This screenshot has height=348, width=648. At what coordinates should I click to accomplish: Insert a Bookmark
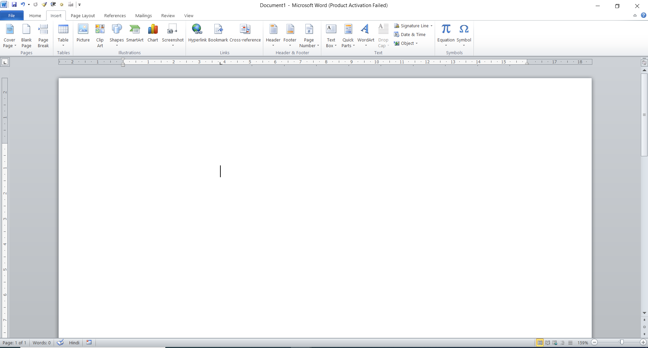[218, 34]
